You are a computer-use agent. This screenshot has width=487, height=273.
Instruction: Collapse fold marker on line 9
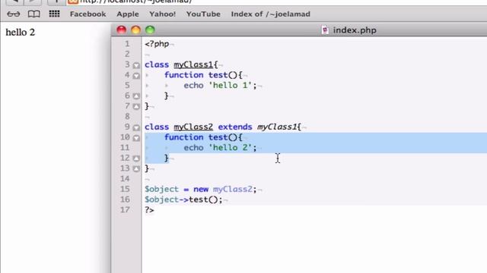[136, 127]
